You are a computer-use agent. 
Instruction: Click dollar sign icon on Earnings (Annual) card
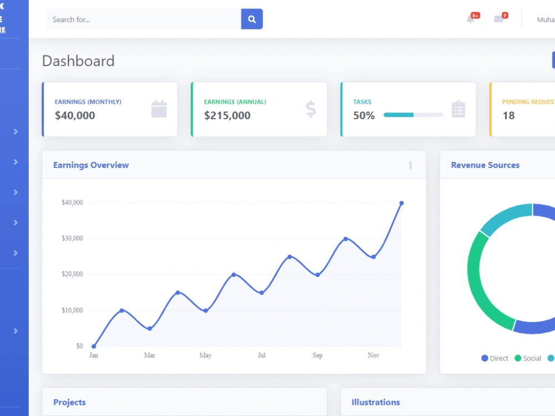pyautogui.click(x=311, y=109)
